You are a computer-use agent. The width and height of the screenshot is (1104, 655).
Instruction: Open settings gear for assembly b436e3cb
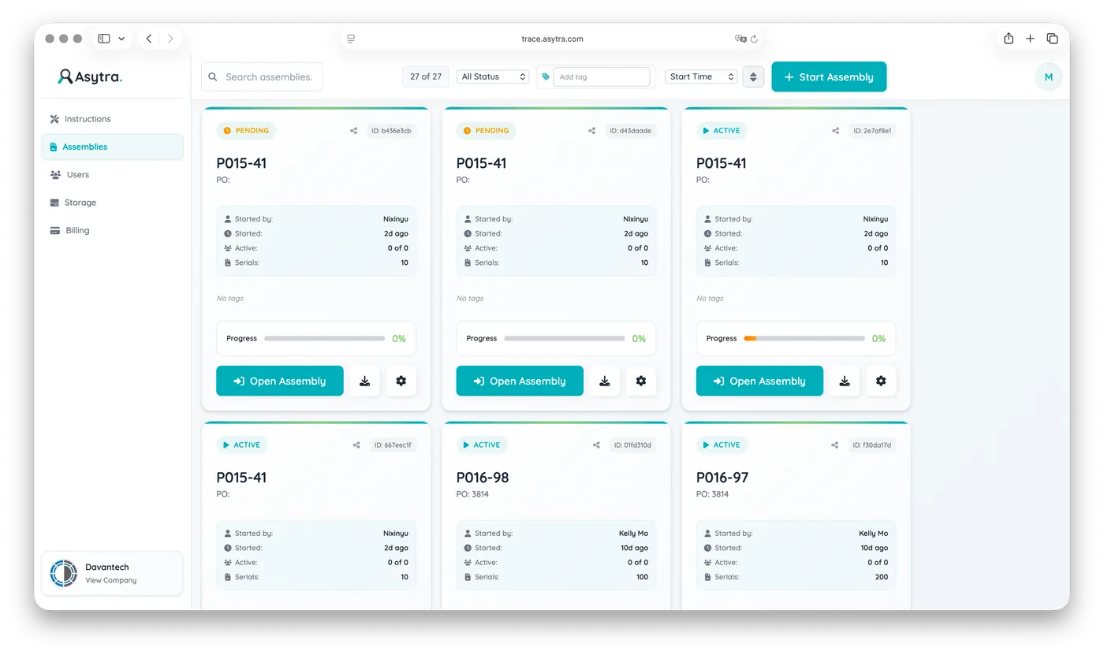click(401, 381)
